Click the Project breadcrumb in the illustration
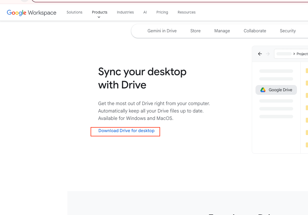 pos(302,54)
